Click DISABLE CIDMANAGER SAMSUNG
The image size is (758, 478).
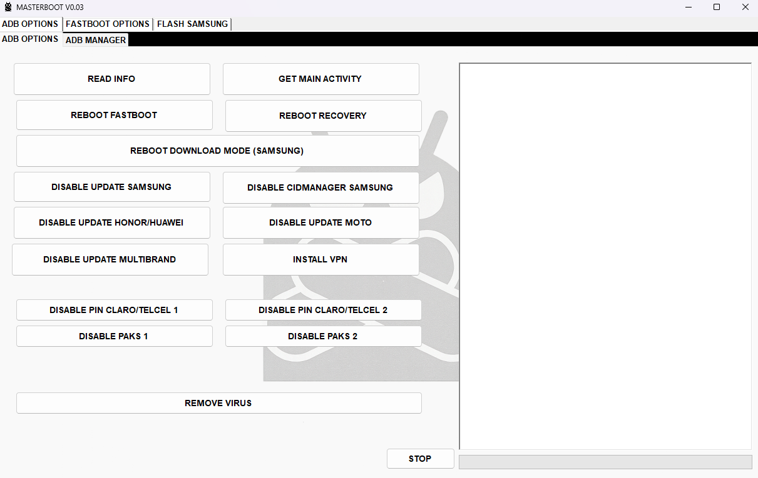(x=320, y=187)
